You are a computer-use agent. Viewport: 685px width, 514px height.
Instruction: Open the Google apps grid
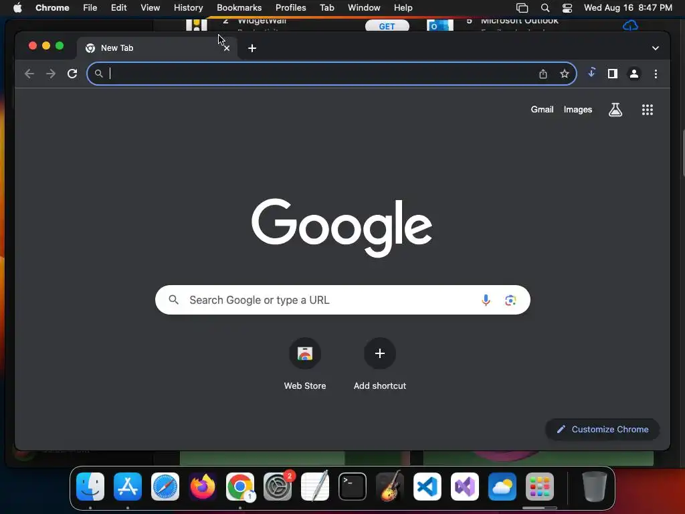coord(648,110)
